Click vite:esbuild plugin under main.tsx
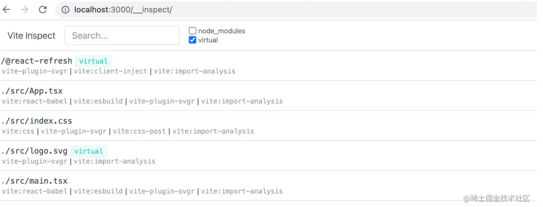 98,191
